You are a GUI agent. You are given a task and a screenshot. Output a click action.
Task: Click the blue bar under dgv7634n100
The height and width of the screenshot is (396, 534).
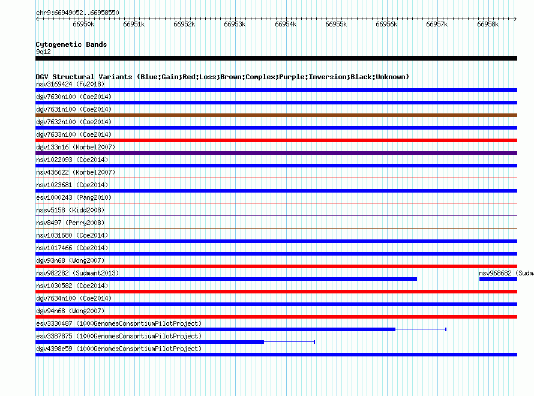pos(276,304)
